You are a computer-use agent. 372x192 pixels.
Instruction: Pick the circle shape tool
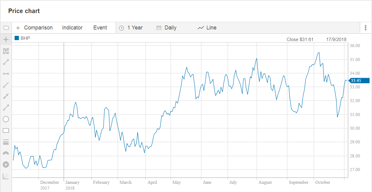[6, 119]
